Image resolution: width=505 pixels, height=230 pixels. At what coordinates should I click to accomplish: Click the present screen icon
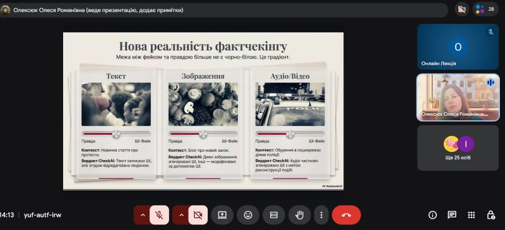point(222,215)
